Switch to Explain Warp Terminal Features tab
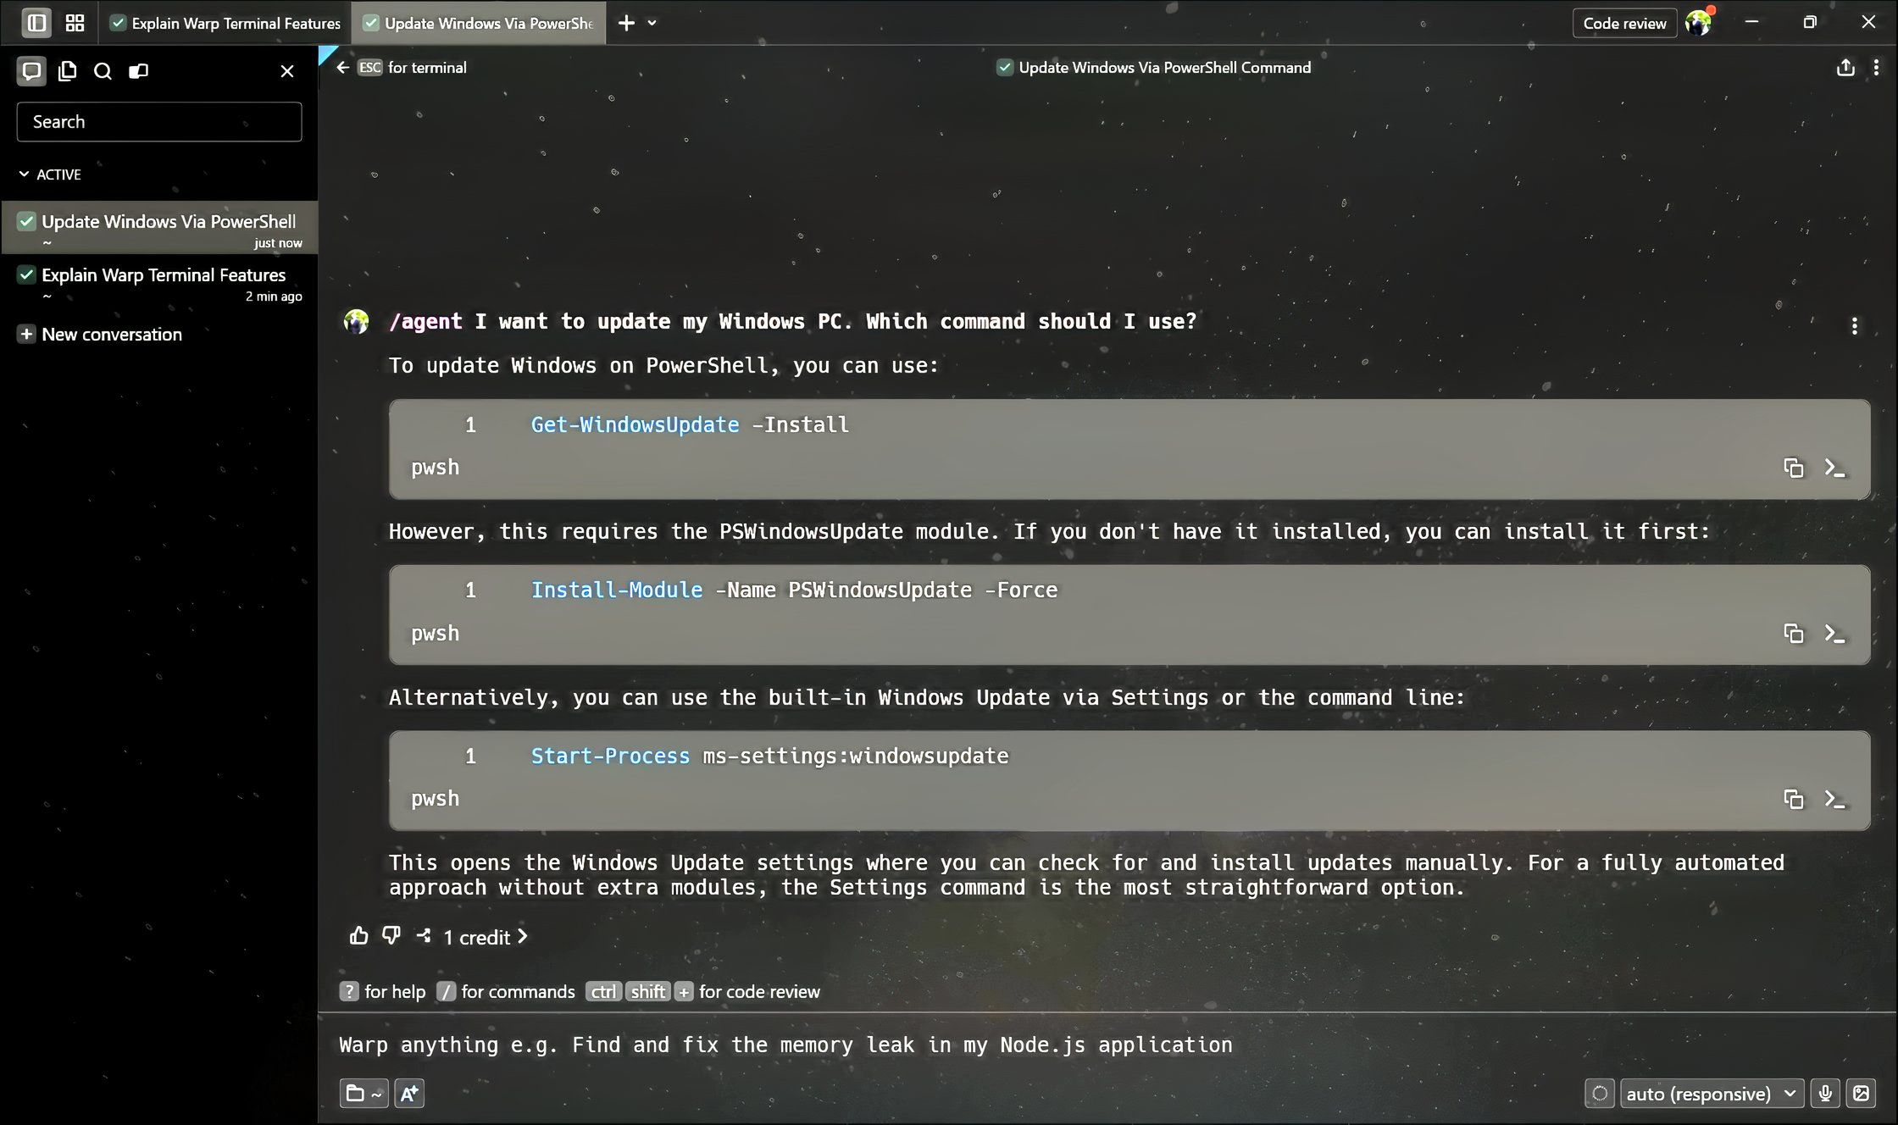1898x1125 pixels. [x=225, y=23]
